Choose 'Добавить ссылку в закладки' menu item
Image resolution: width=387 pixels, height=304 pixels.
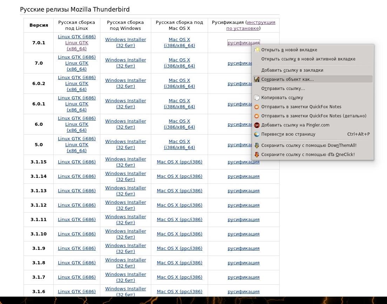point(313,70)
